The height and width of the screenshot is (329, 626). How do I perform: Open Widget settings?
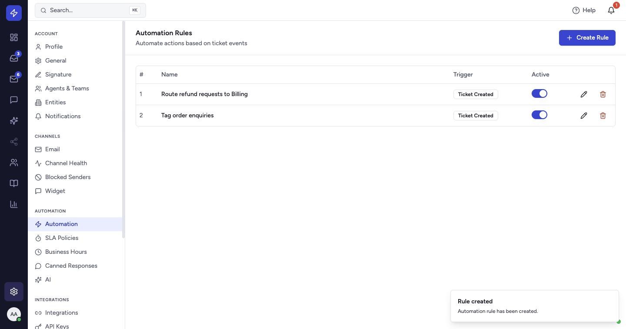coord(75,191)
